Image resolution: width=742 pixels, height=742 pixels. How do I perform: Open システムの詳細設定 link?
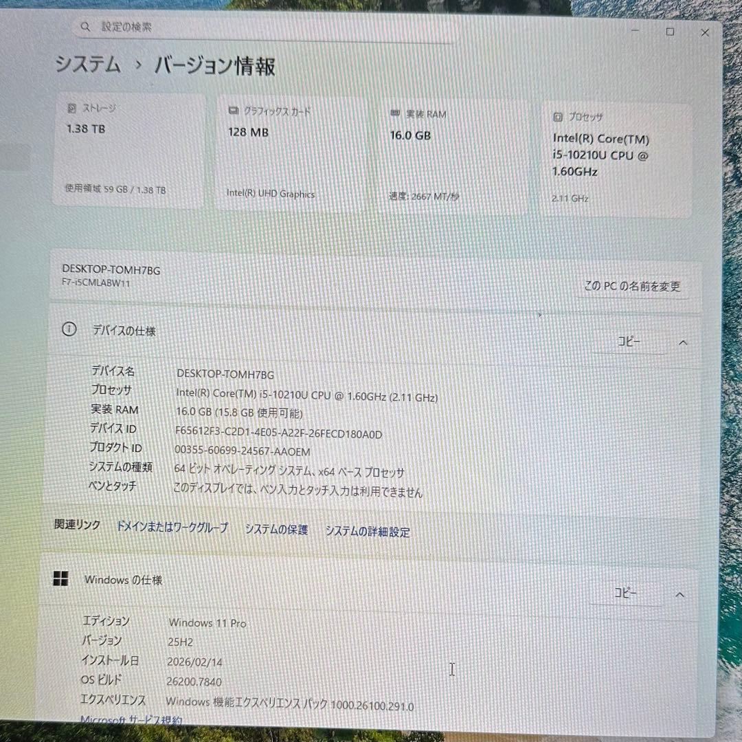[x=368, y=531]
